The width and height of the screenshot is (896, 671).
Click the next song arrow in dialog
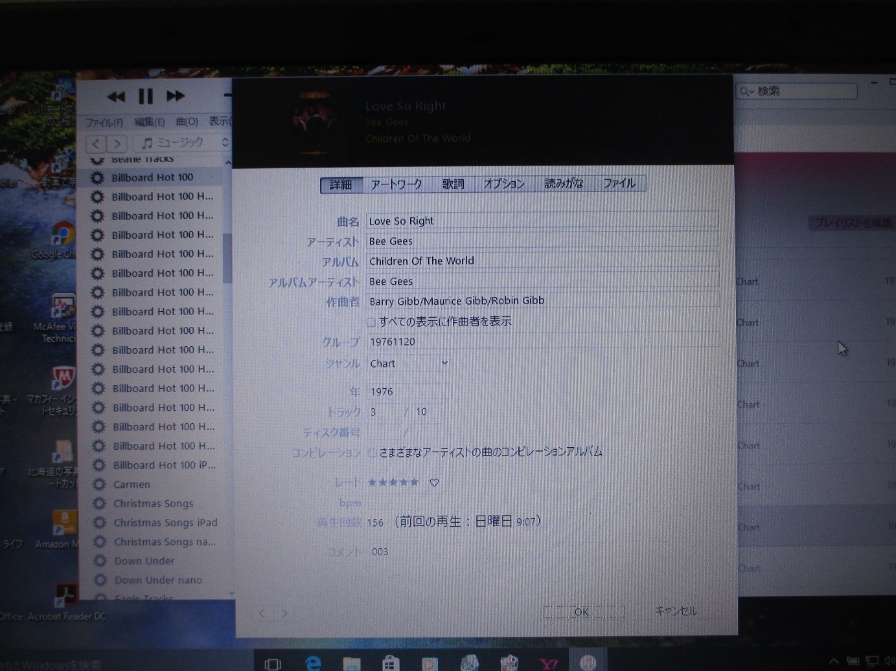(284, 613)
